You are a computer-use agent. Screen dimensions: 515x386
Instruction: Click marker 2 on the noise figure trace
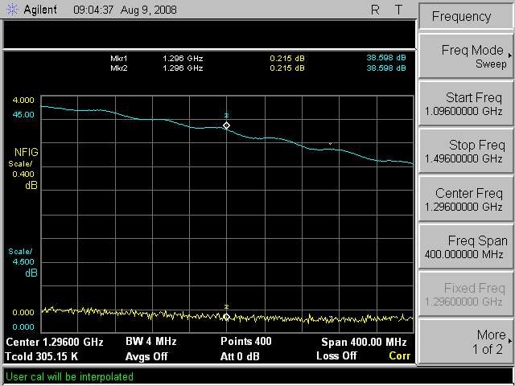(x=226, y=317)
